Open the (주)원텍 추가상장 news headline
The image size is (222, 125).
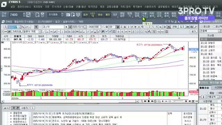click(x=73, y=114)
